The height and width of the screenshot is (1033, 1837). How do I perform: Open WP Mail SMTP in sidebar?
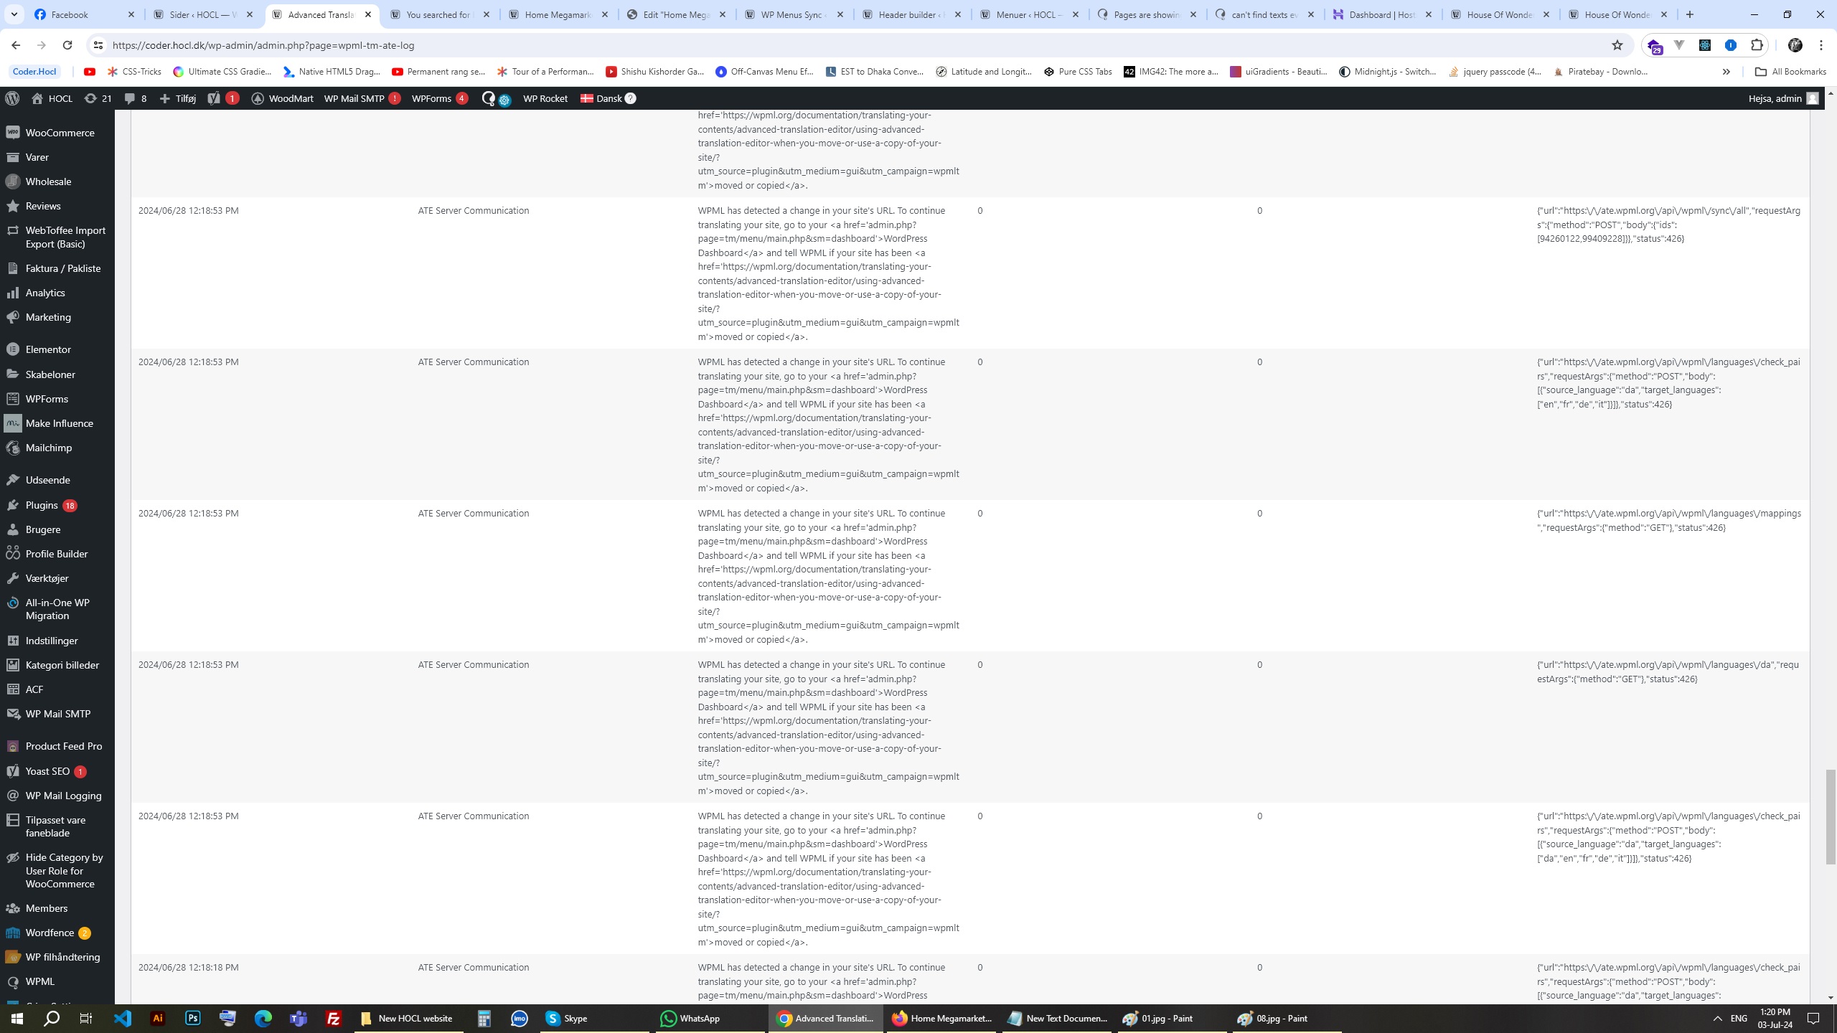click(x=57, y=714)
